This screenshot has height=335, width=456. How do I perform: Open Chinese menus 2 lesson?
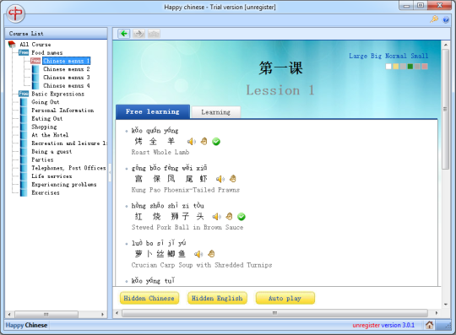pos(67,69)
